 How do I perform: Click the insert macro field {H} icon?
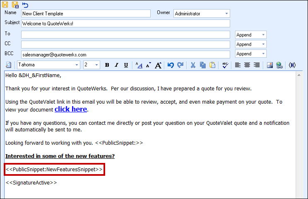pyautogui.click(x=292, y=65)
